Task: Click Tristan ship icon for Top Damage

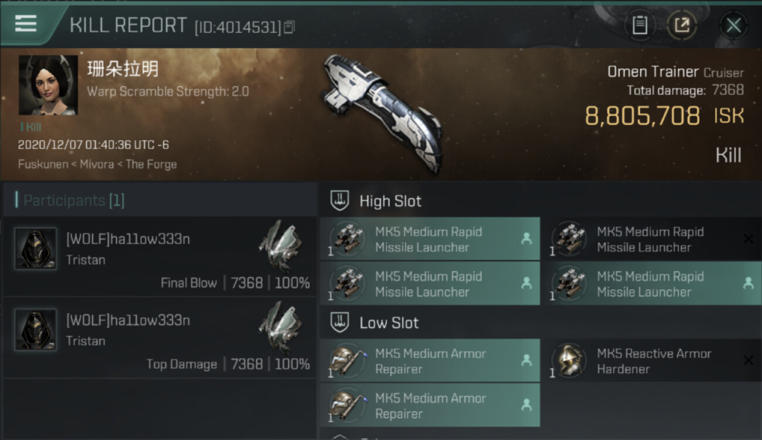Action: pos(280,327)
